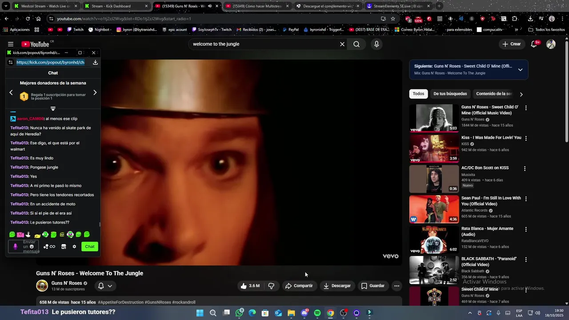Open the YouTube account avatar menu
Screen dimensions: 569x320
tap(551, 44)
